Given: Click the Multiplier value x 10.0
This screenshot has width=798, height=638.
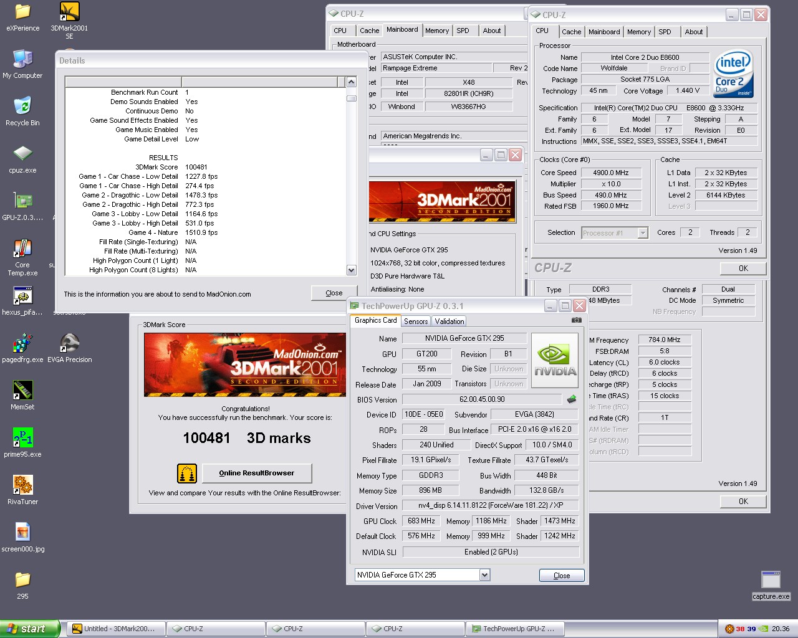Looking at the screenshot, I should pos(610,184).
